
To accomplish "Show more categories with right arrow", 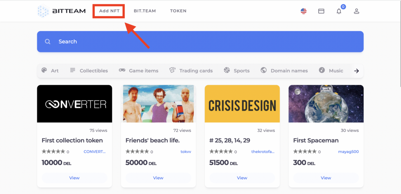I will (356, 71).
